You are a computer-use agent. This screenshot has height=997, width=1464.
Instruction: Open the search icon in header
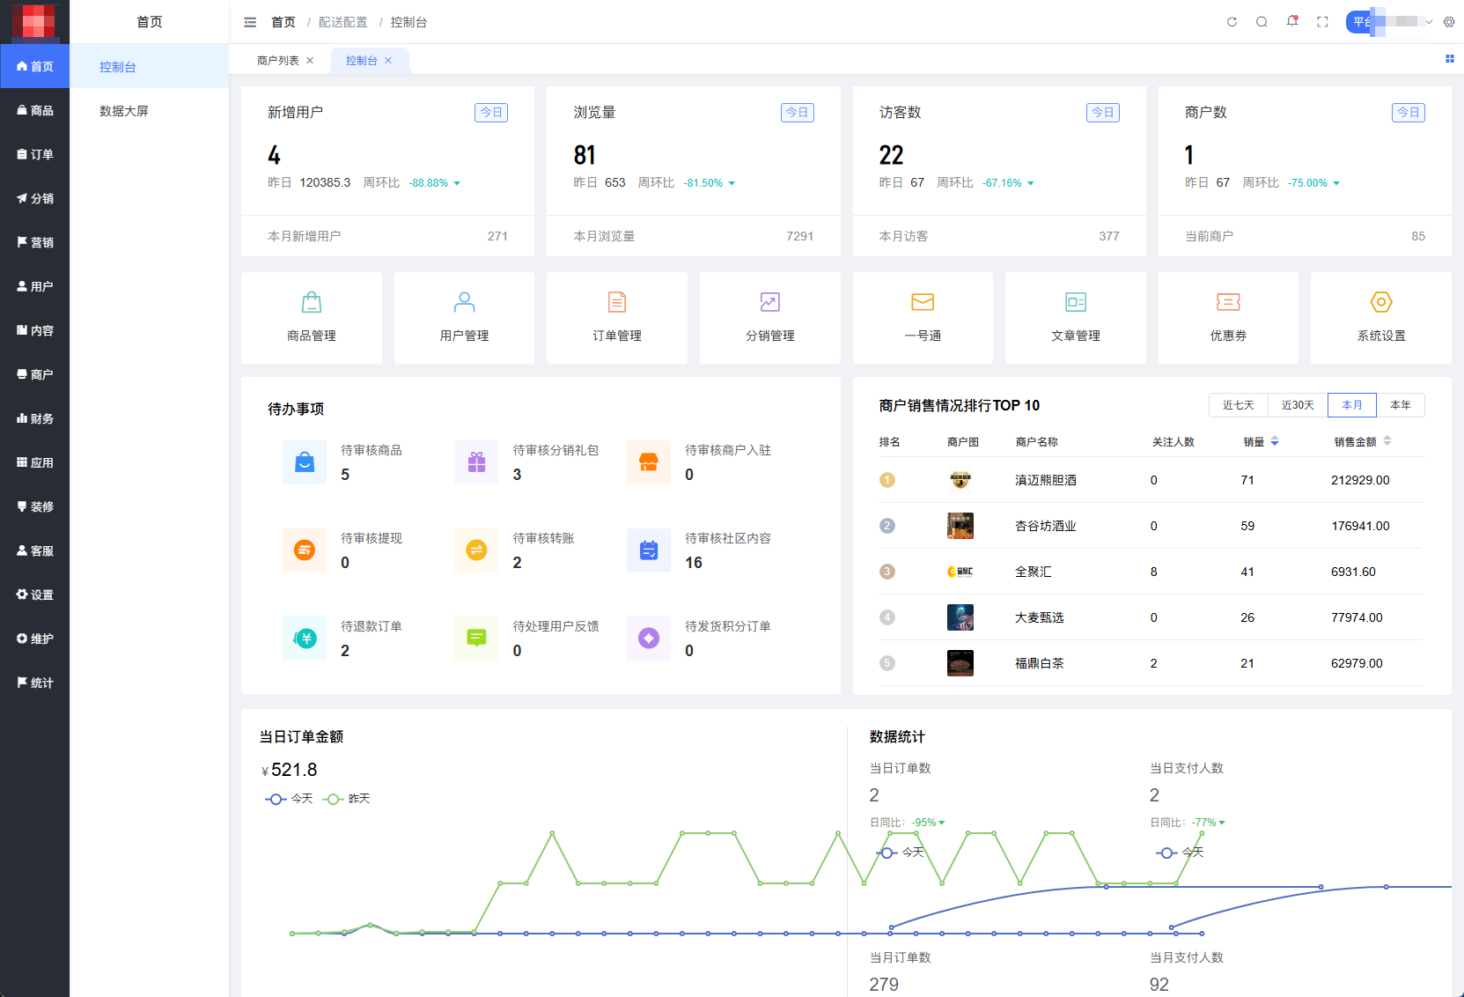pyautogui.click(x=1262, y=22)
